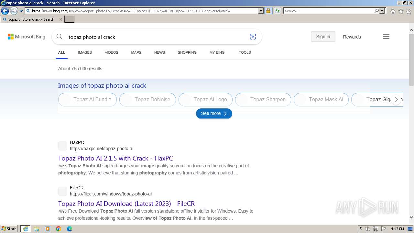414x233 pixels.
Task: Open Windows Media Player from the taskbar
Action: click(48, 229)
